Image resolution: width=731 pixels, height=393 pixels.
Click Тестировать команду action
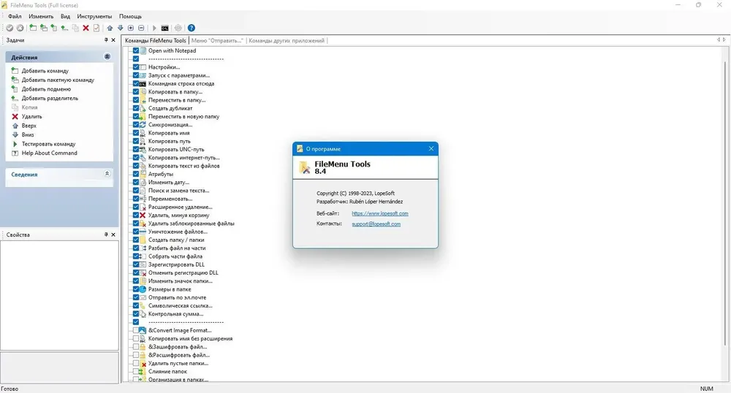point(48,144)
